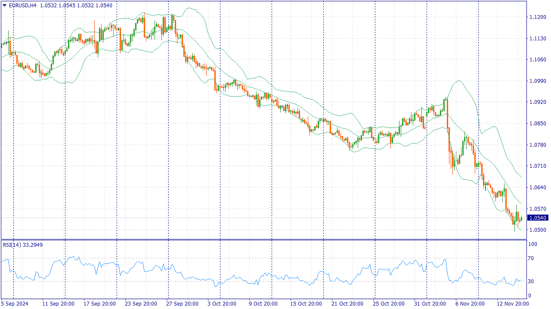This screenshot has width=551, height=309.
Task: Click the 12 Nov 20:00 time label
Action: click(512, 304)
